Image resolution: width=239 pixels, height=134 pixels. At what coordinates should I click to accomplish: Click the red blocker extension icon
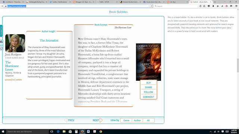[227, 6]
